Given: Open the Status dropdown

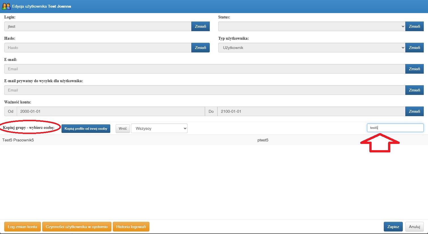Looking at the screenshot, I should point(312,26).
